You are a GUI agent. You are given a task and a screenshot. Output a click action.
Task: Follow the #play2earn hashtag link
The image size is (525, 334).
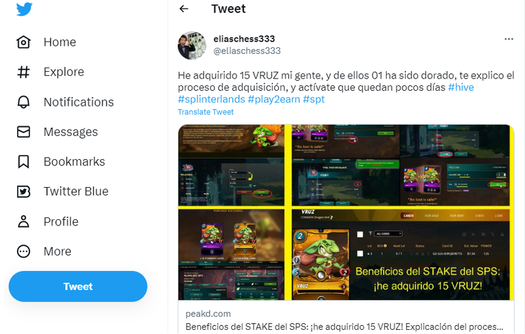274,99
